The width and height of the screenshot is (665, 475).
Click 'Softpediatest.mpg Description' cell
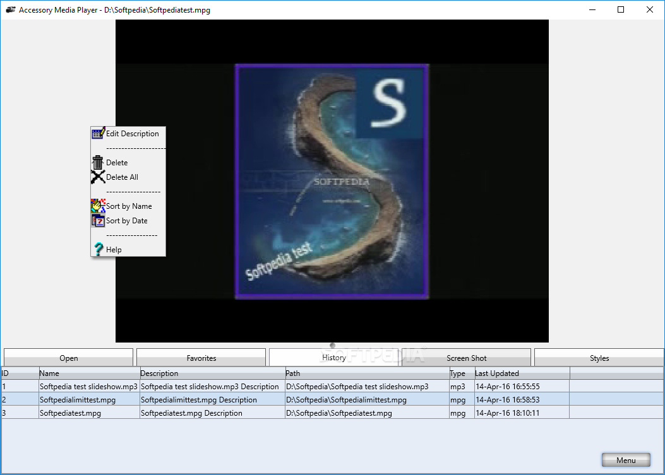(x=212, y=413)
